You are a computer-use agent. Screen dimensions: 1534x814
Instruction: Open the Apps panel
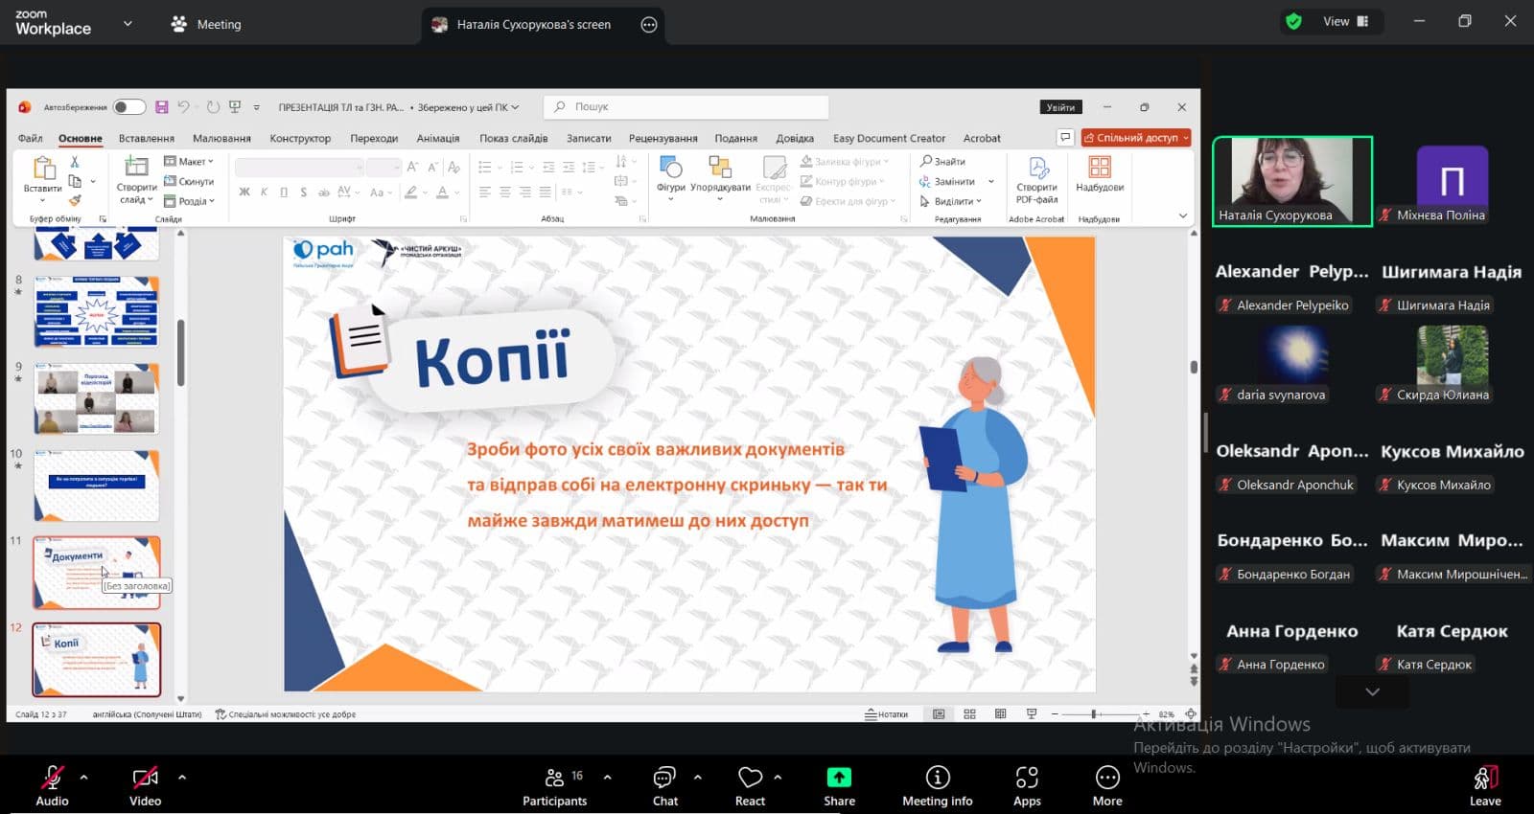[x=1027, y=785]
